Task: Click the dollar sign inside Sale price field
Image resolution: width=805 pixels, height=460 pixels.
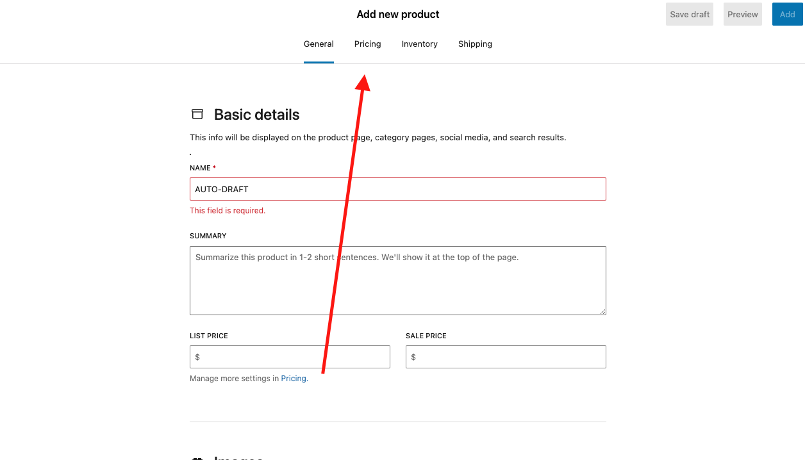Action: 413,357
